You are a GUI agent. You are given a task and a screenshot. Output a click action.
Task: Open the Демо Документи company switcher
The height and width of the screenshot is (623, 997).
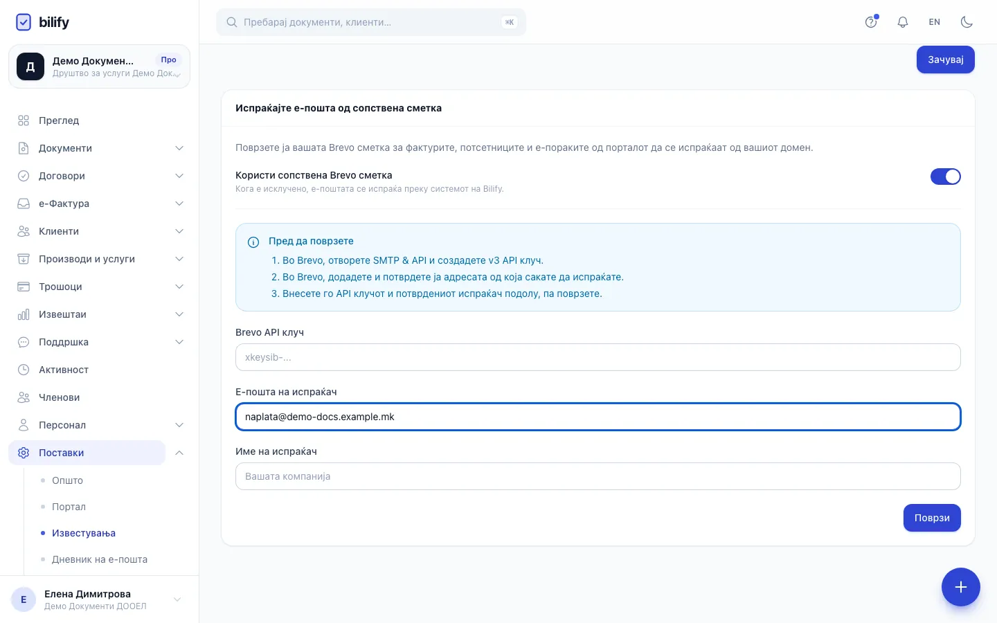point(99,66)
